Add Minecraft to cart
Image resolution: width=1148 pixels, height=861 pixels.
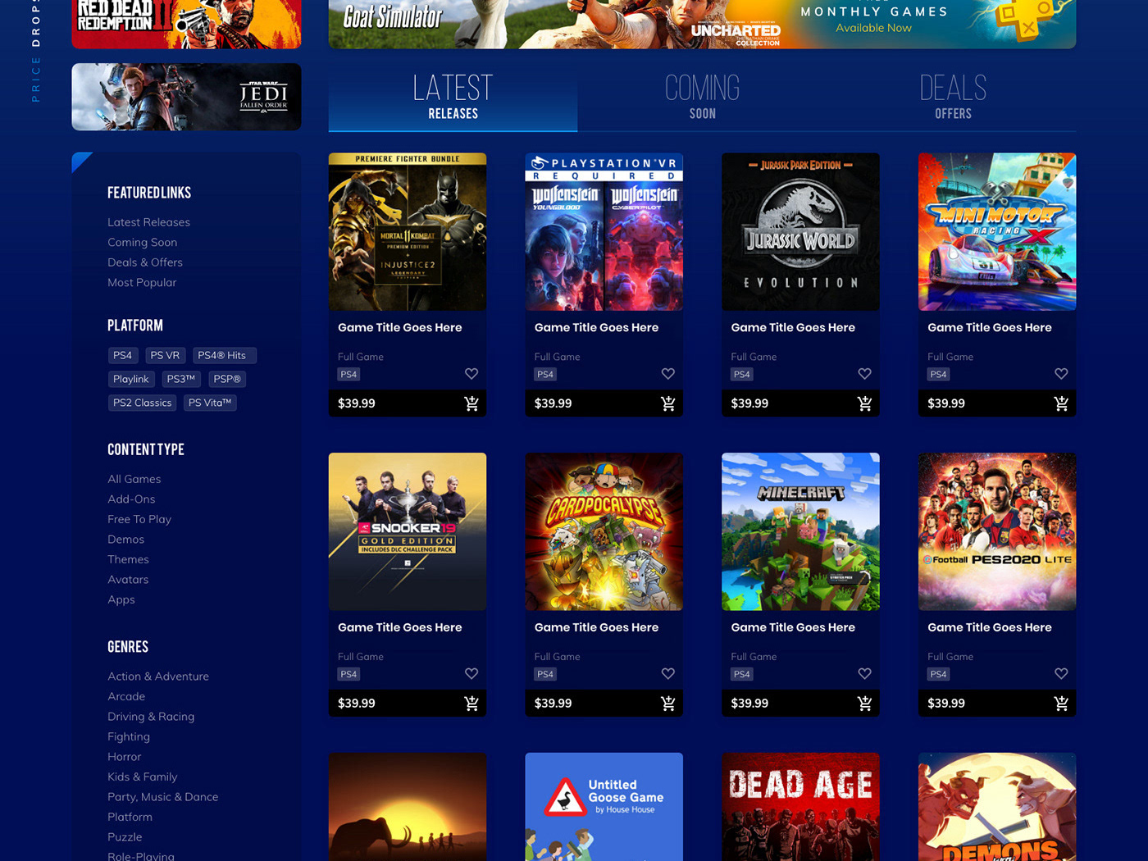click(x=864, y=704)
